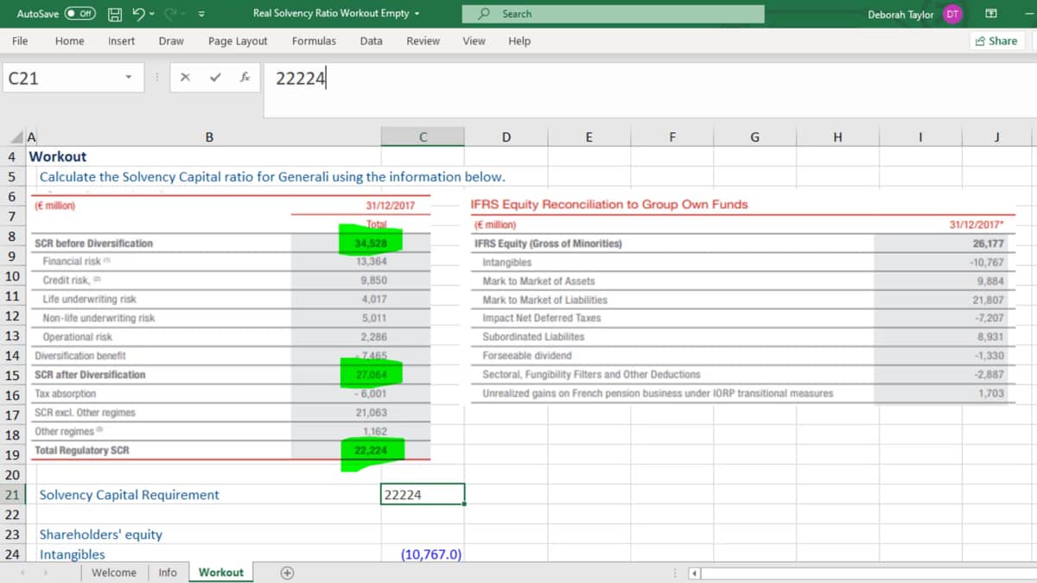Select row 21 header
This screenshot has height=583, width=1037.
(12, 495)
